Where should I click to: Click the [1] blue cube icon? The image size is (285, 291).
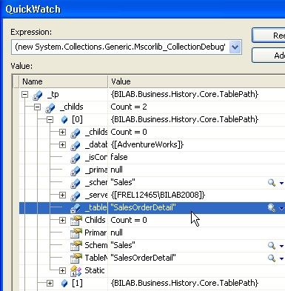64,284
